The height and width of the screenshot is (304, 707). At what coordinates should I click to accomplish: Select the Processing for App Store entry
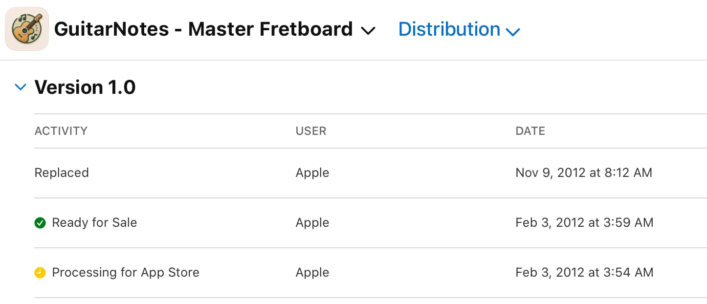126,273
